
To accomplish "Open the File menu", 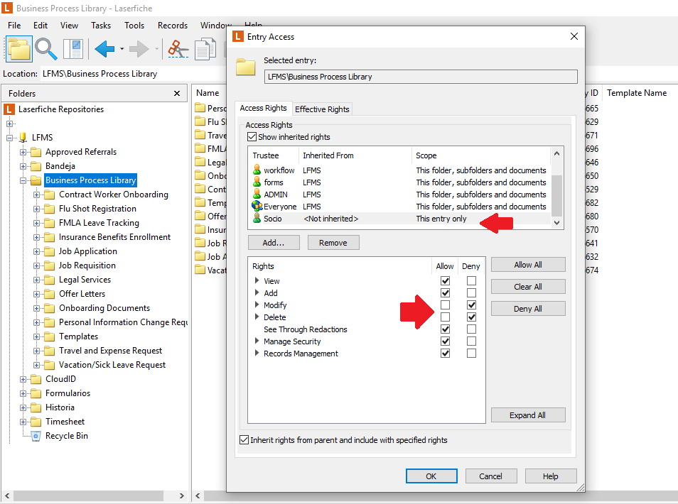I will [x=14, y=26].
